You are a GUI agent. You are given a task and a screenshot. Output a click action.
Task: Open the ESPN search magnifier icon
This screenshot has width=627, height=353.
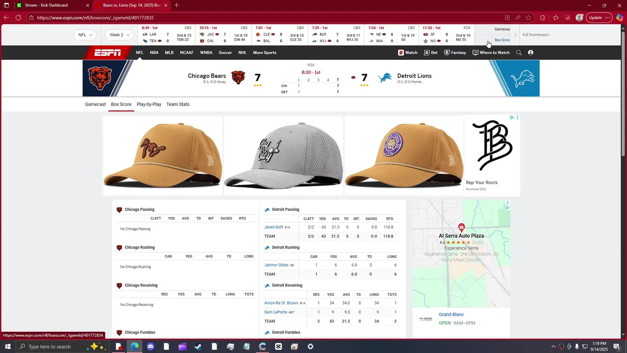519,52
